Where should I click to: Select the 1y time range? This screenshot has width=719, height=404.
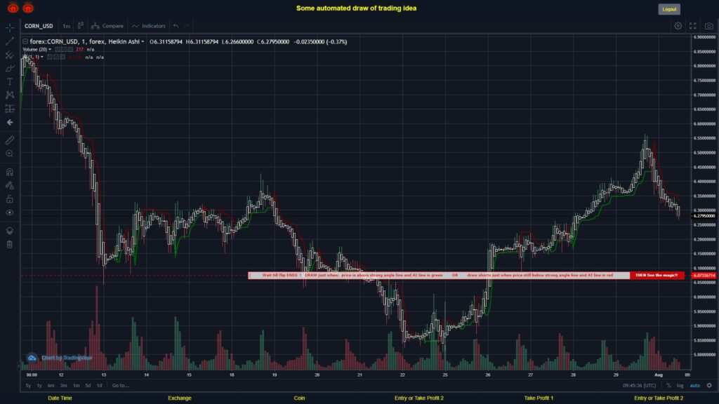coord(39,386)
